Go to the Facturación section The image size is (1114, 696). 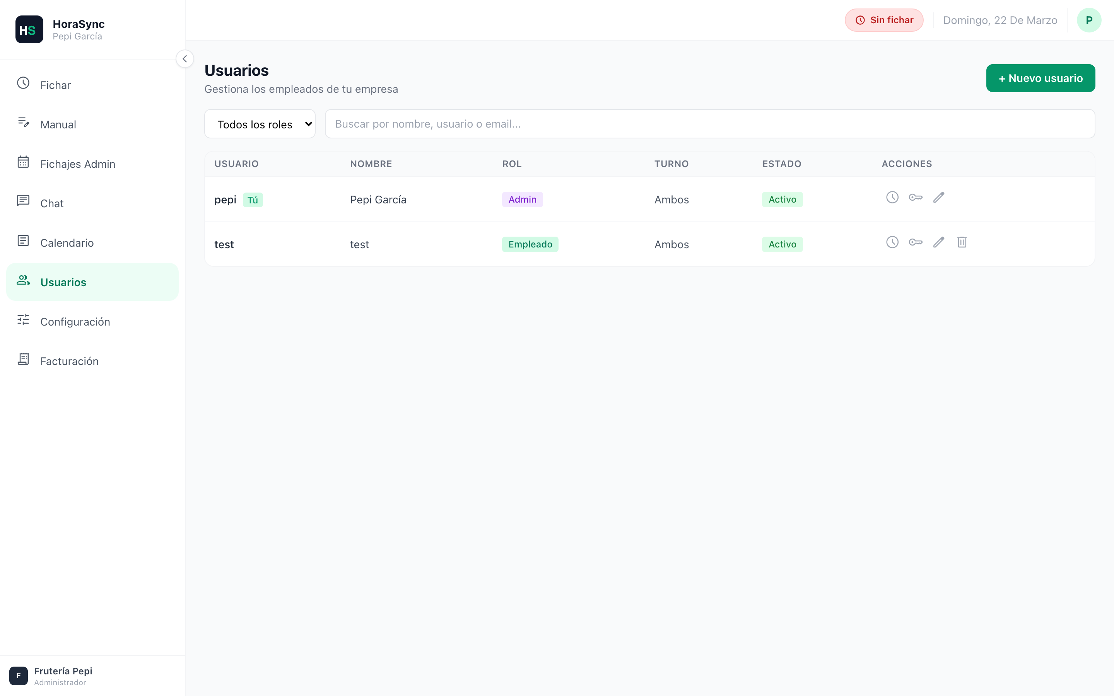(69, 362)
